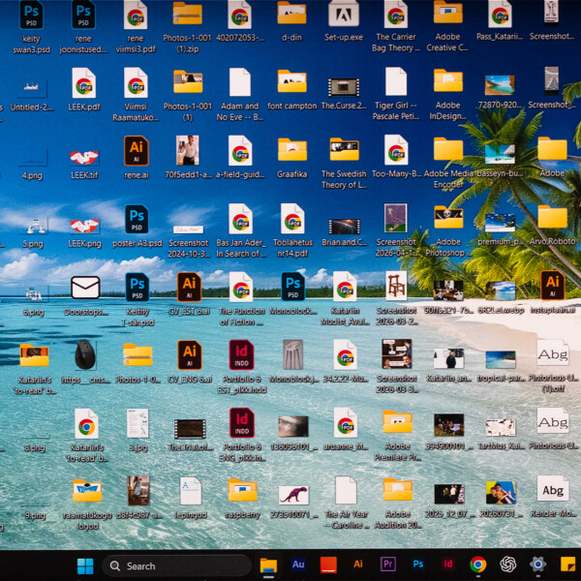Open the Photos-1-001 (1).zip archive
This screenshot has height=581, width=581.
pos(188,15)
